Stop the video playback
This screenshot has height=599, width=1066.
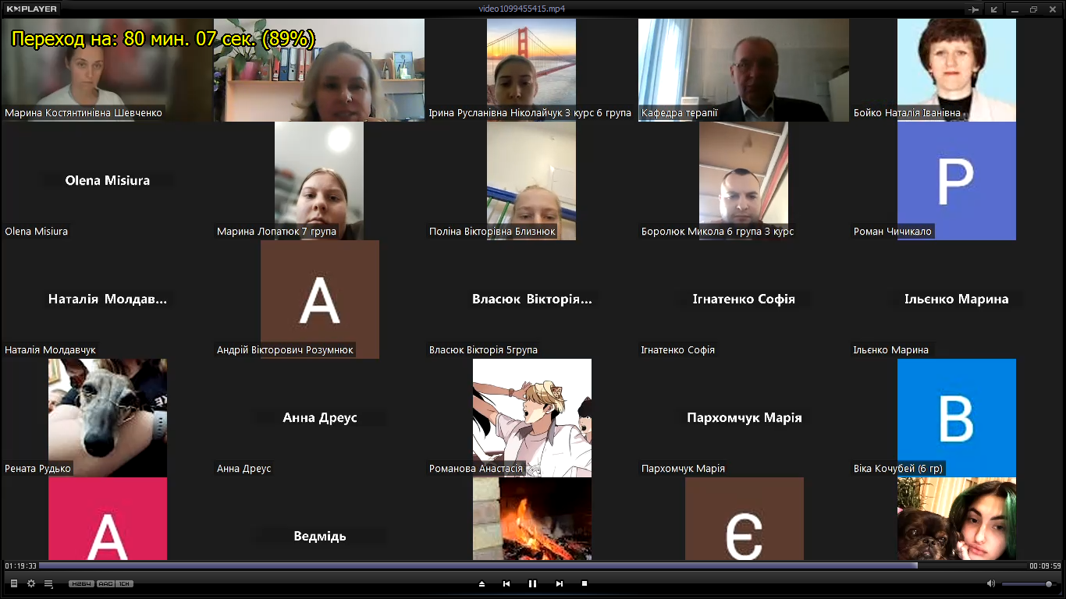585,583
